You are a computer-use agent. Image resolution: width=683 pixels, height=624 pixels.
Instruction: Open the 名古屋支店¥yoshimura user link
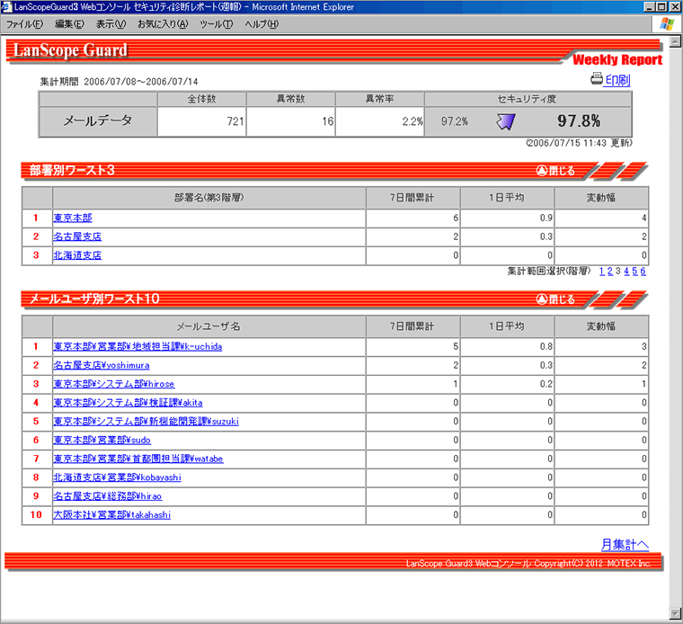click(x=102, y=366)
